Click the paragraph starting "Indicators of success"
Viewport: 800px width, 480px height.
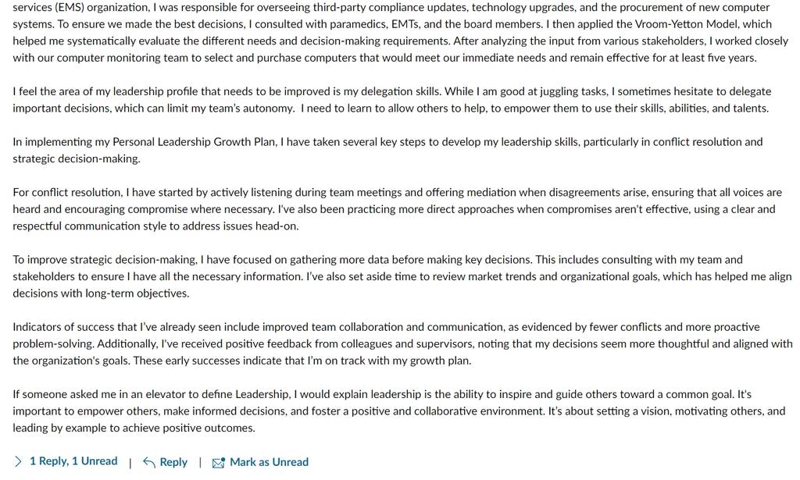402,343
